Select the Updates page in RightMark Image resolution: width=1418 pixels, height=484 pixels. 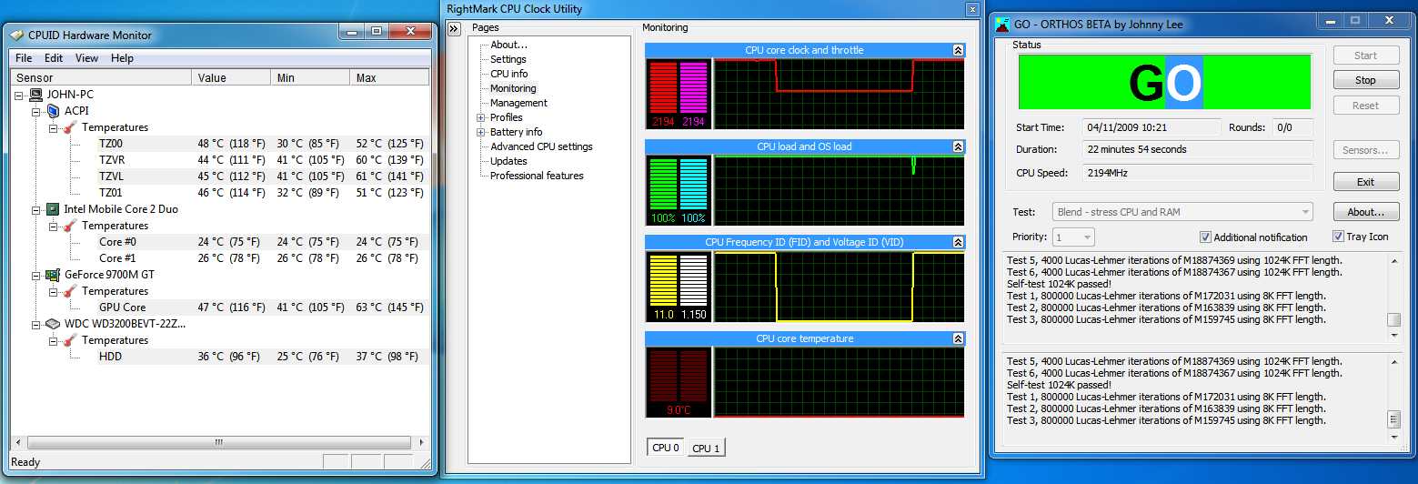coord(508,161)
